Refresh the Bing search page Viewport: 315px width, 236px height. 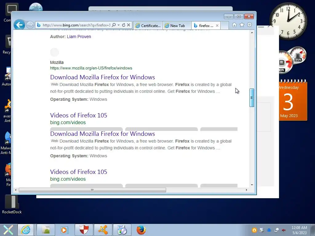[124, 25]
